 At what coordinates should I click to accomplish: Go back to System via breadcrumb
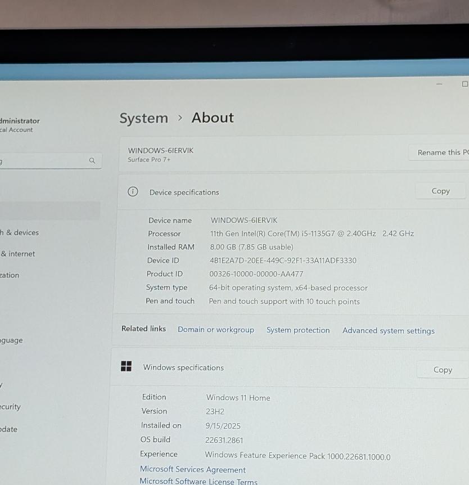coord(143,118)
